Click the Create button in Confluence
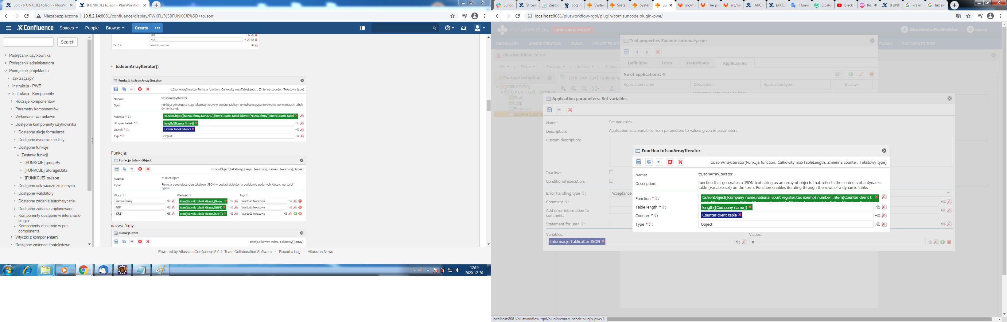Image resolution: width=1007 pixels, height=322 pixels. 141,28
